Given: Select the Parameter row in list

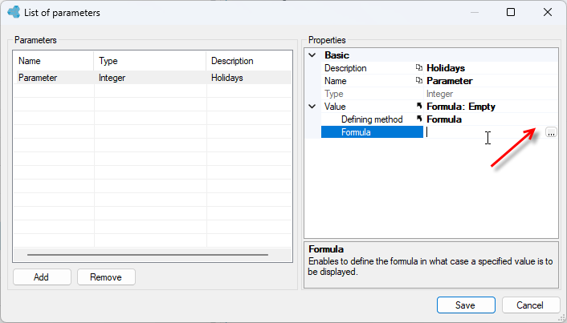Looking at the screenshot, I should coord(153,78).
